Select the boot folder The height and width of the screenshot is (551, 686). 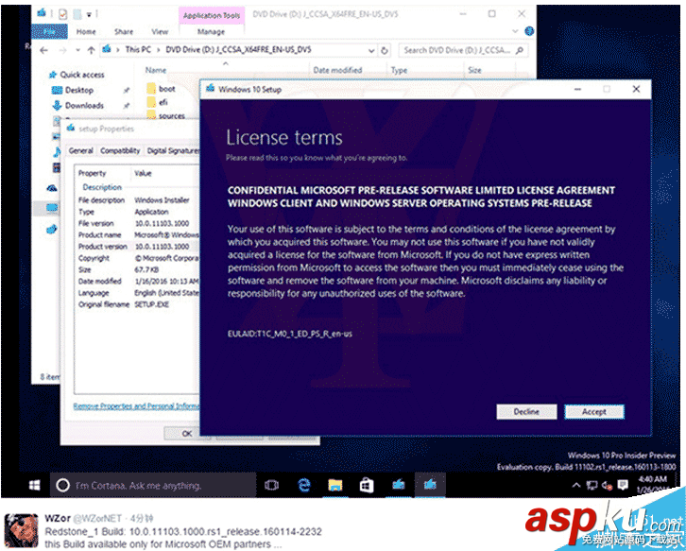pos(162,89)
